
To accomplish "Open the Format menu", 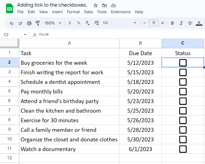I will click(73, 12).
